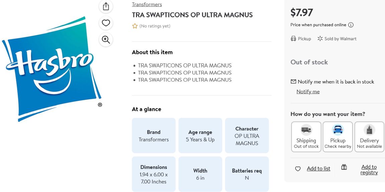Click the price info circle icon
Image resolution: width=385 pixels, height=192 pixels.
pyautogui.click(x=351, y=25)
